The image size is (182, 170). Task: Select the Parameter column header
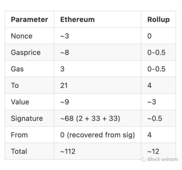pyautogui.click(x=29, y=20)
